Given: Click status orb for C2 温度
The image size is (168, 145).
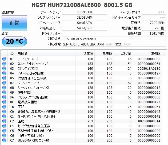Looking at the screenshot, I should [x=4, y=121].
